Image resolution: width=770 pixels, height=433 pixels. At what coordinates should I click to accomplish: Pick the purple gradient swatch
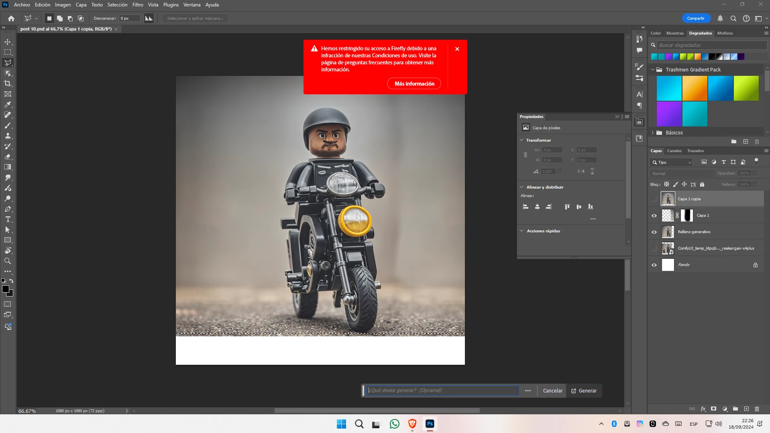(x=669, y=114)
